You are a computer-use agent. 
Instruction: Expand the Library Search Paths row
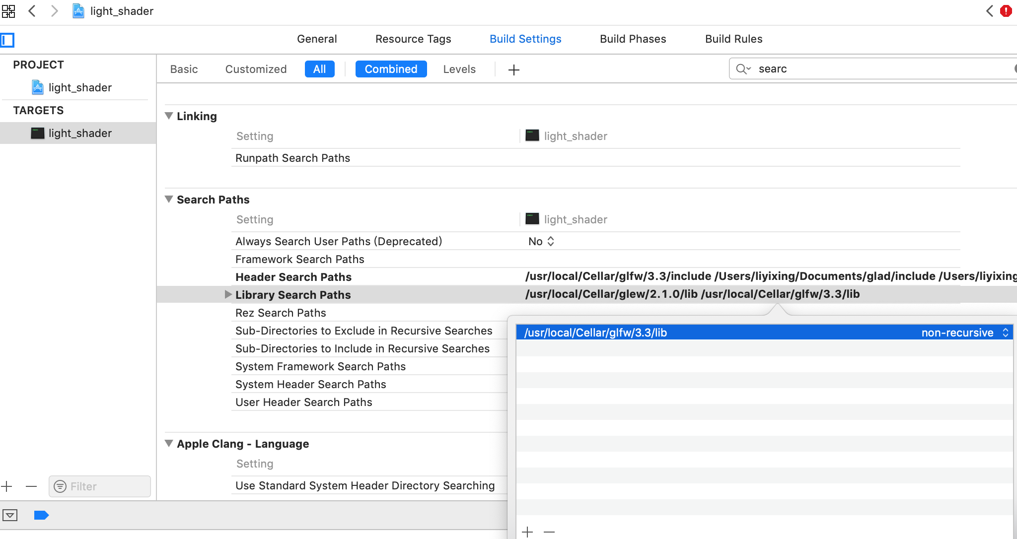pyautogui.click(x=228, y=294)
